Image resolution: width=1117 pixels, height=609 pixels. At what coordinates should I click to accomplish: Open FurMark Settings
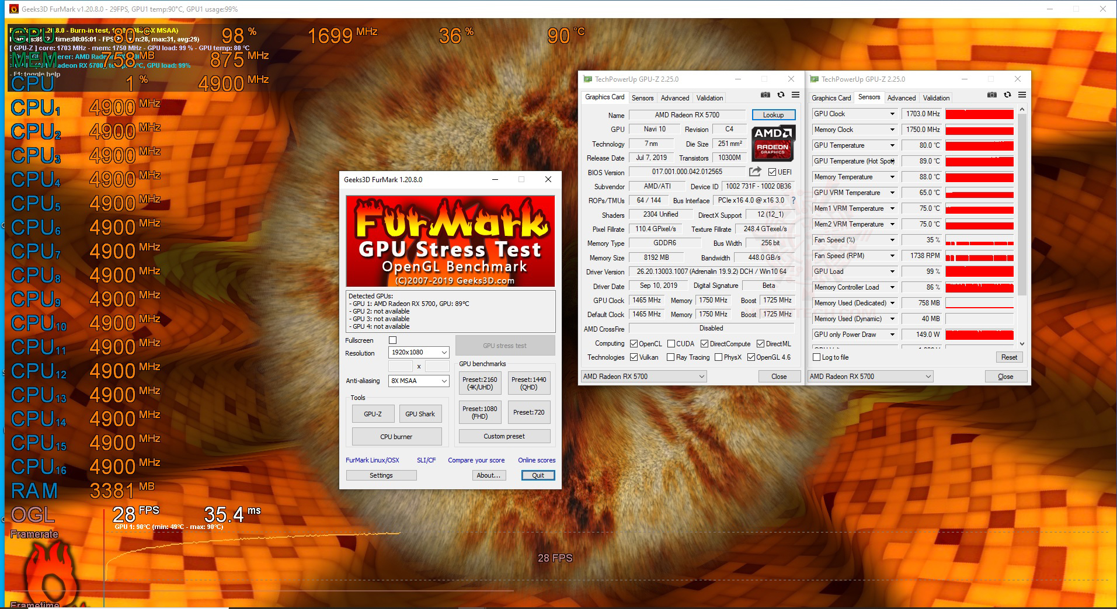coord(381,475)
